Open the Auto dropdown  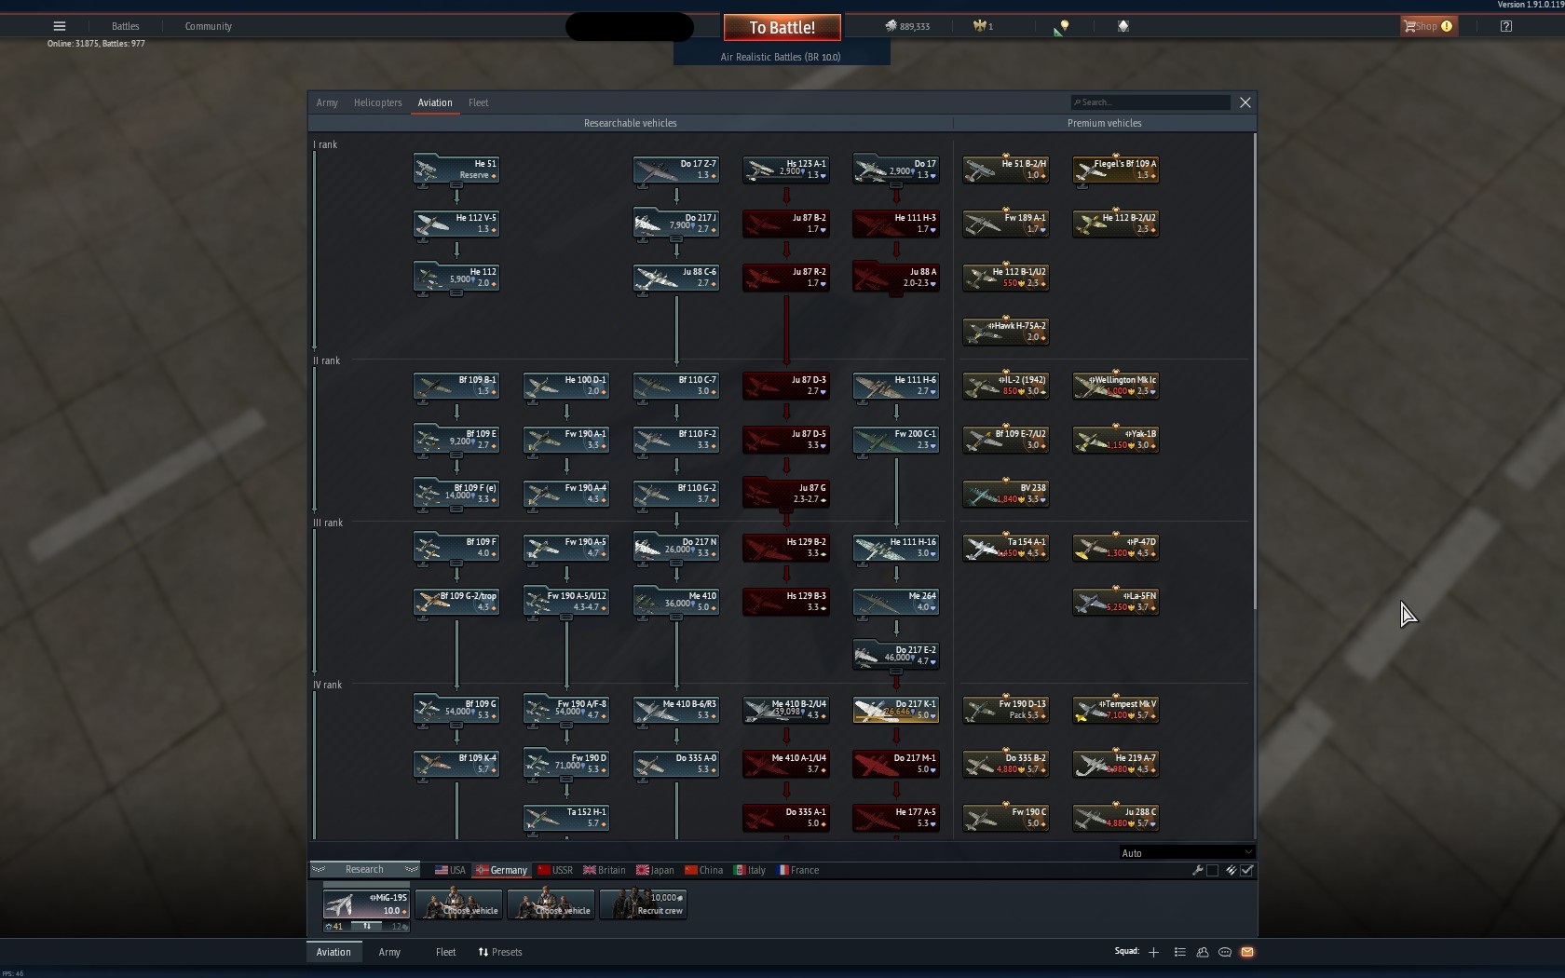(x=1187, y=852)
